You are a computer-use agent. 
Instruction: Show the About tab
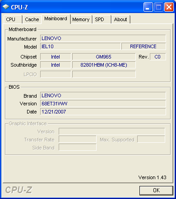click(x=121, y=19)
